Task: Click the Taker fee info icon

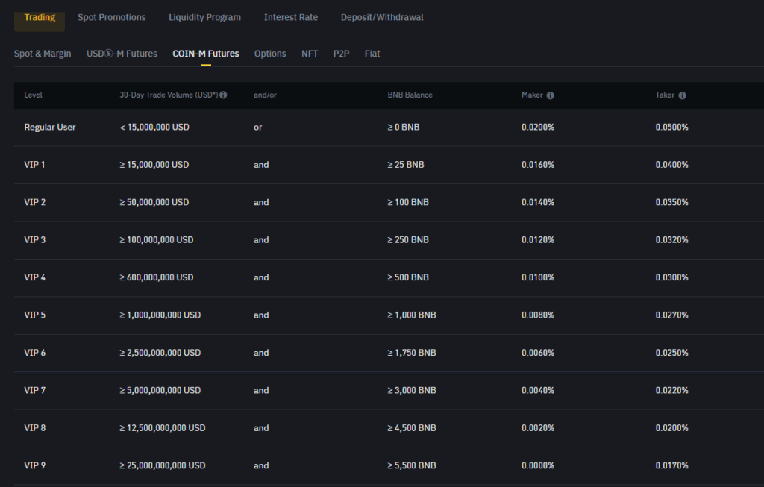Action: 682,95
